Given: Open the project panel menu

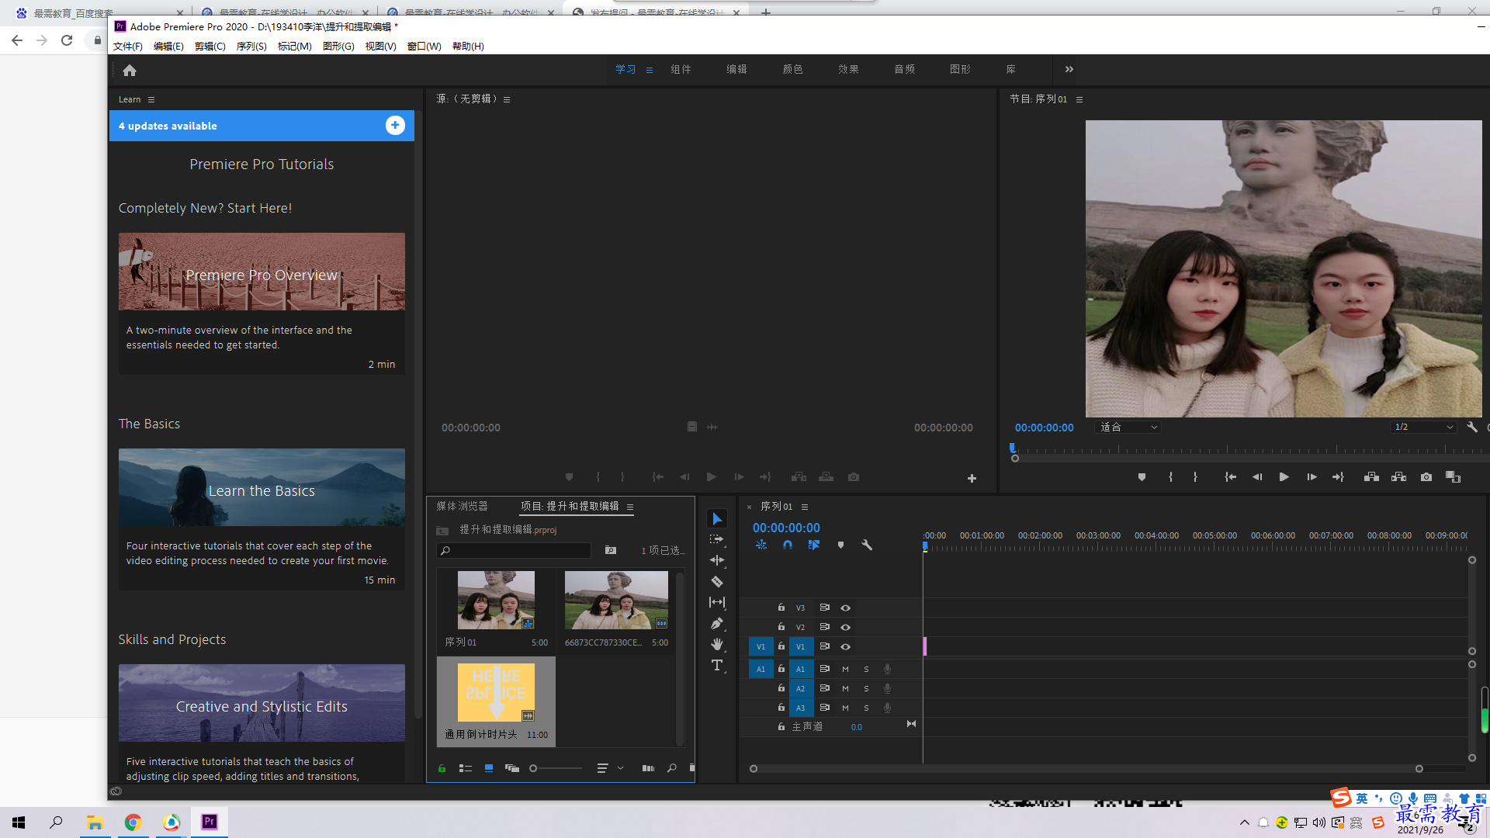Looking at the screenshot, I should pyautogui.click(x=630, y=507).
